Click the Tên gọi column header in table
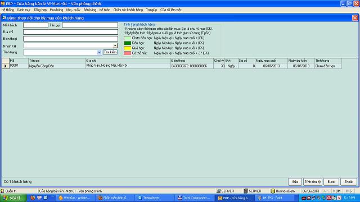Viewport: 360px width, 202px height. click(x=57, y=61)
